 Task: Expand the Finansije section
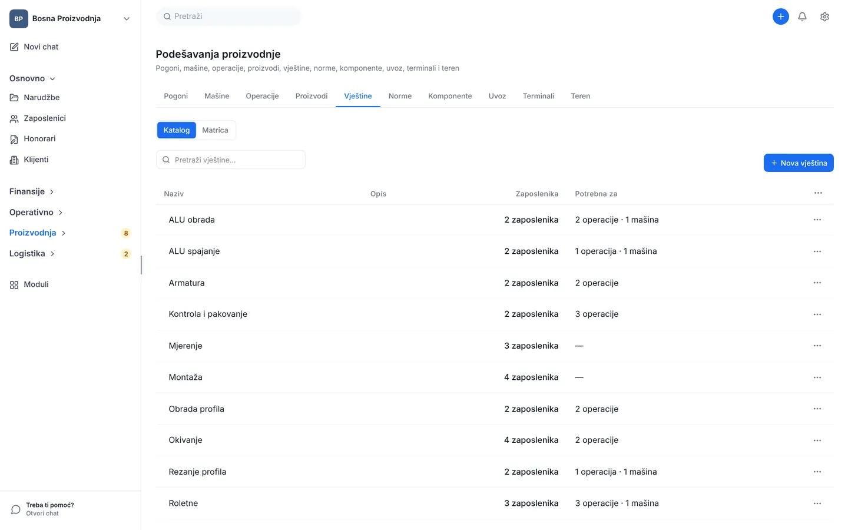pos(32,191)
